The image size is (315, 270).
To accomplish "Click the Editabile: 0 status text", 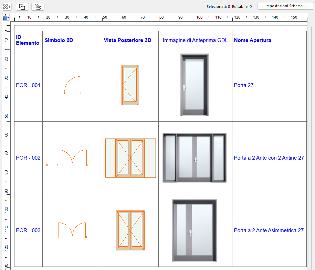I will [242, 7].
